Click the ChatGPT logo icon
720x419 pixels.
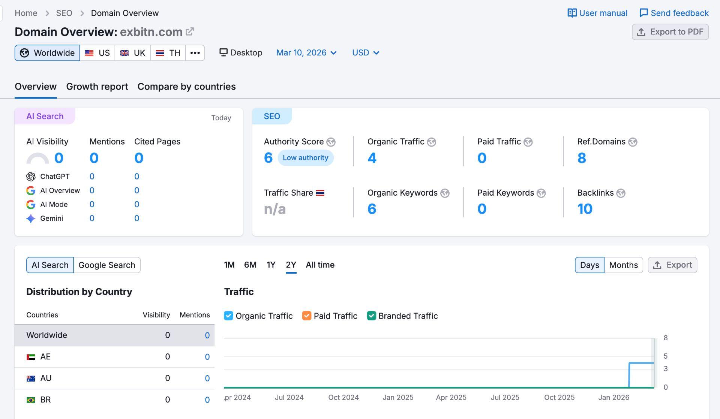tap(31, 177)
